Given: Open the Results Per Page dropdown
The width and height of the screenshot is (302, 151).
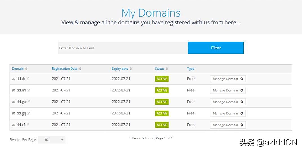Looking at the screenshot, I should coord(52,140).
